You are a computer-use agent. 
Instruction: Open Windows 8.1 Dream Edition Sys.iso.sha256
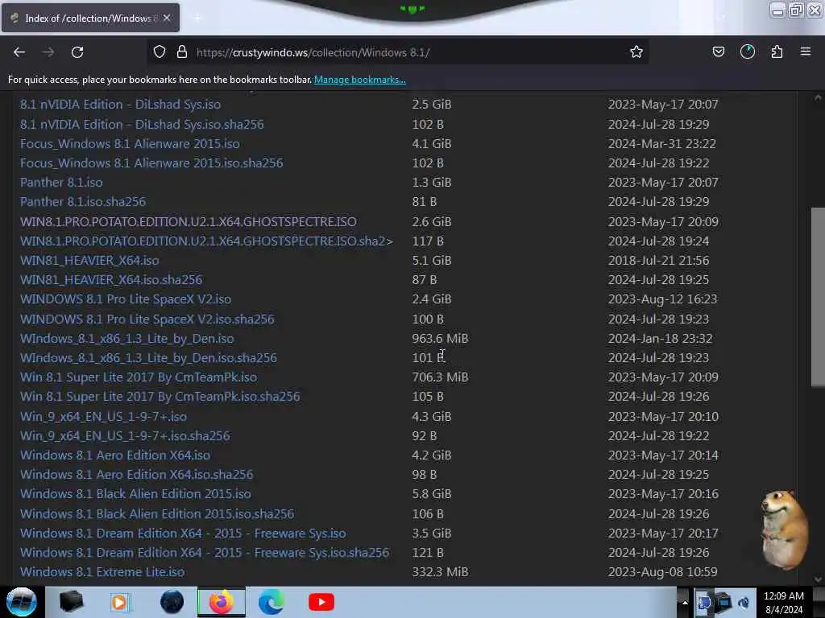pyautogui.click(x=205, y=553)
